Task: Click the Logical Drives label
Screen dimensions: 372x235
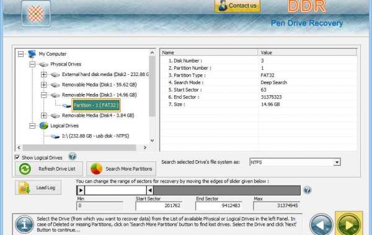Action: pos(64,126)
